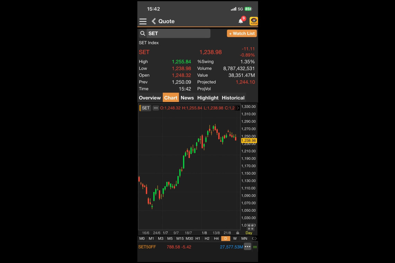The image size is (395, 263).
Task: Tap the blue 27,577.53M value
Action: (x=231, y=247)
